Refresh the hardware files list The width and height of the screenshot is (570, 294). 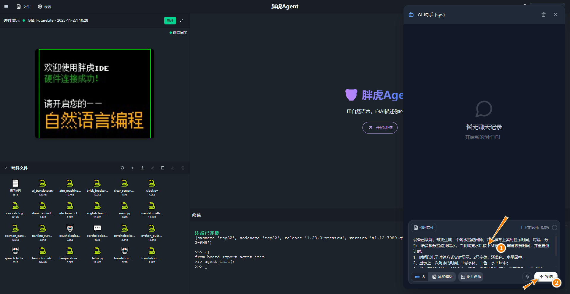tap(122, 168)
